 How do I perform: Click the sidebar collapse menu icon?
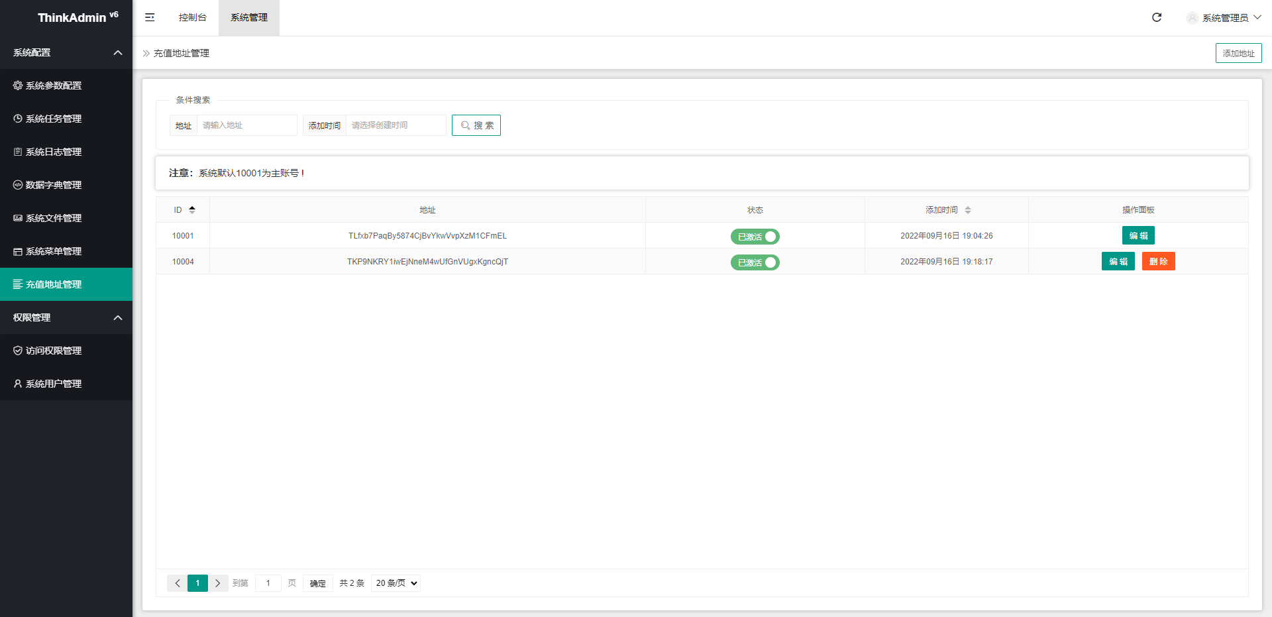coord(150,17)
